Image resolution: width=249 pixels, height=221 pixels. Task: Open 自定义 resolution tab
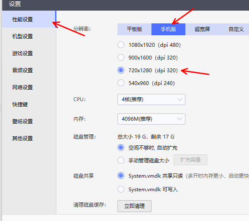pos(235,29)
